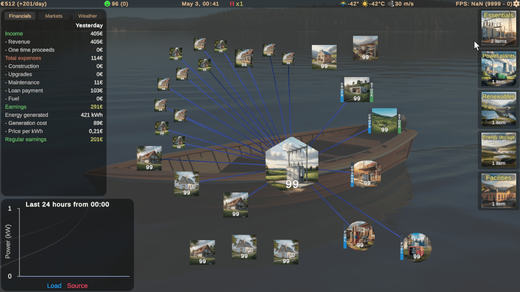Screen dimensions: 520x292
Task: Toggle the Load series in chart legend
Action: tap(54, 286)
